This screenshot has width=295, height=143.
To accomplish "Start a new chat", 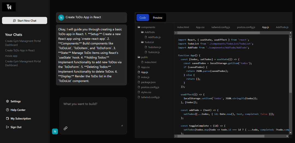I will point(25,21).
